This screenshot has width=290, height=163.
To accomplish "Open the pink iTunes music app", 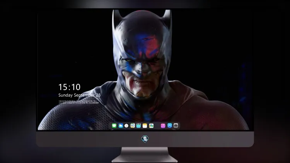I will [x=163, y=126].
